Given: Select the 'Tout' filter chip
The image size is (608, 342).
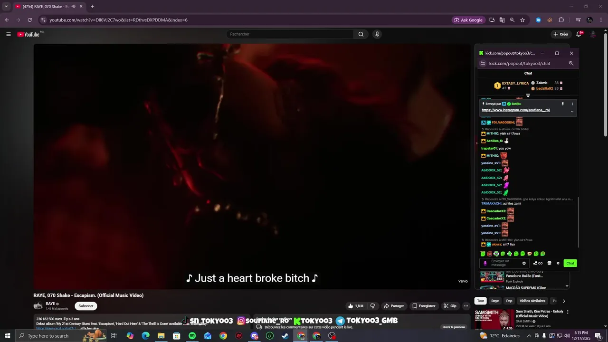Looking at the screenshot, I should point(481,301).
